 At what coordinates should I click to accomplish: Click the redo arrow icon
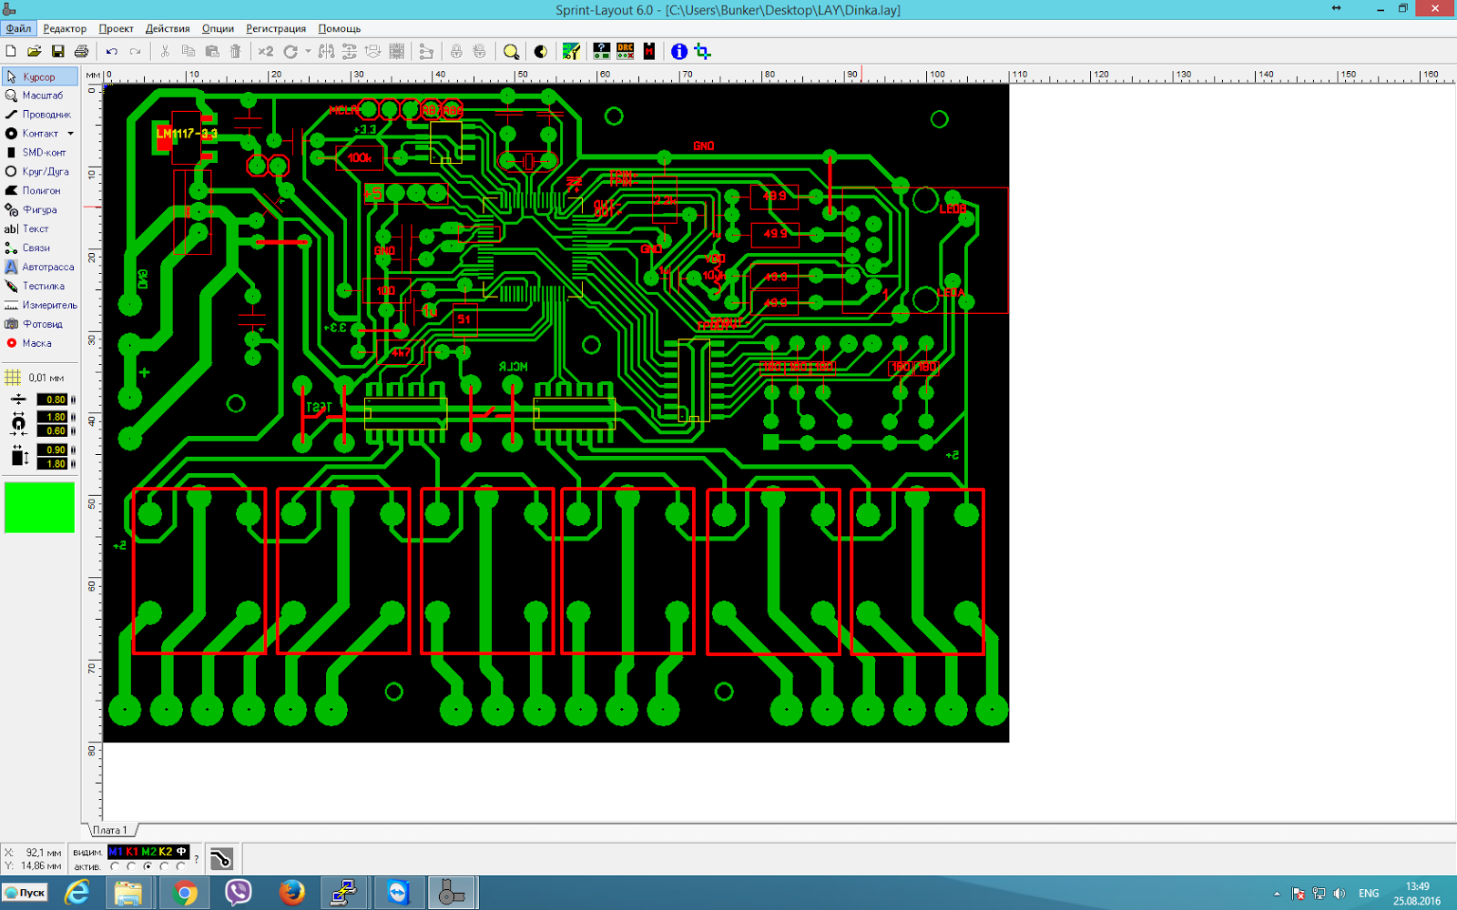(x=136, y=52)
